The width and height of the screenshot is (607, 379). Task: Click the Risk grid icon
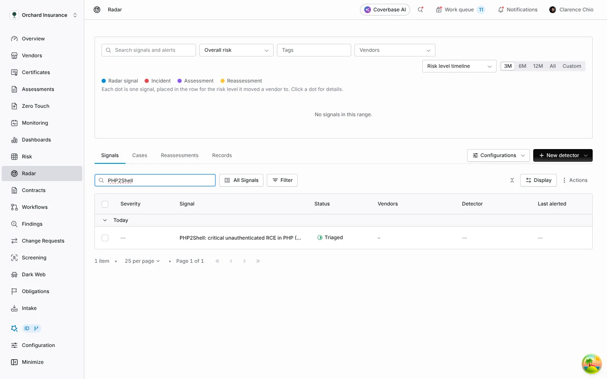(x=14, y=157)
